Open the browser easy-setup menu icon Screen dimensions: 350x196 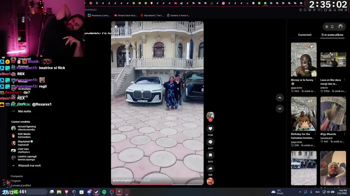pos(346,10)
